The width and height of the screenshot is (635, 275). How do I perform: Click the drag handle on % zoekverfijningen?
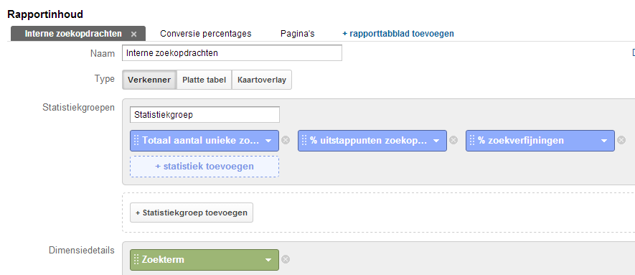(x=472, y=141)
